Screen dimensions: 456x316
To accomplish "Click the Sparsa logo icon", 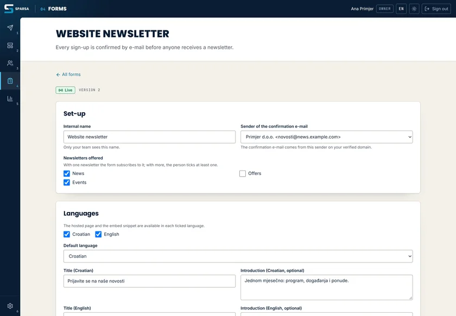I will point(9,9).
